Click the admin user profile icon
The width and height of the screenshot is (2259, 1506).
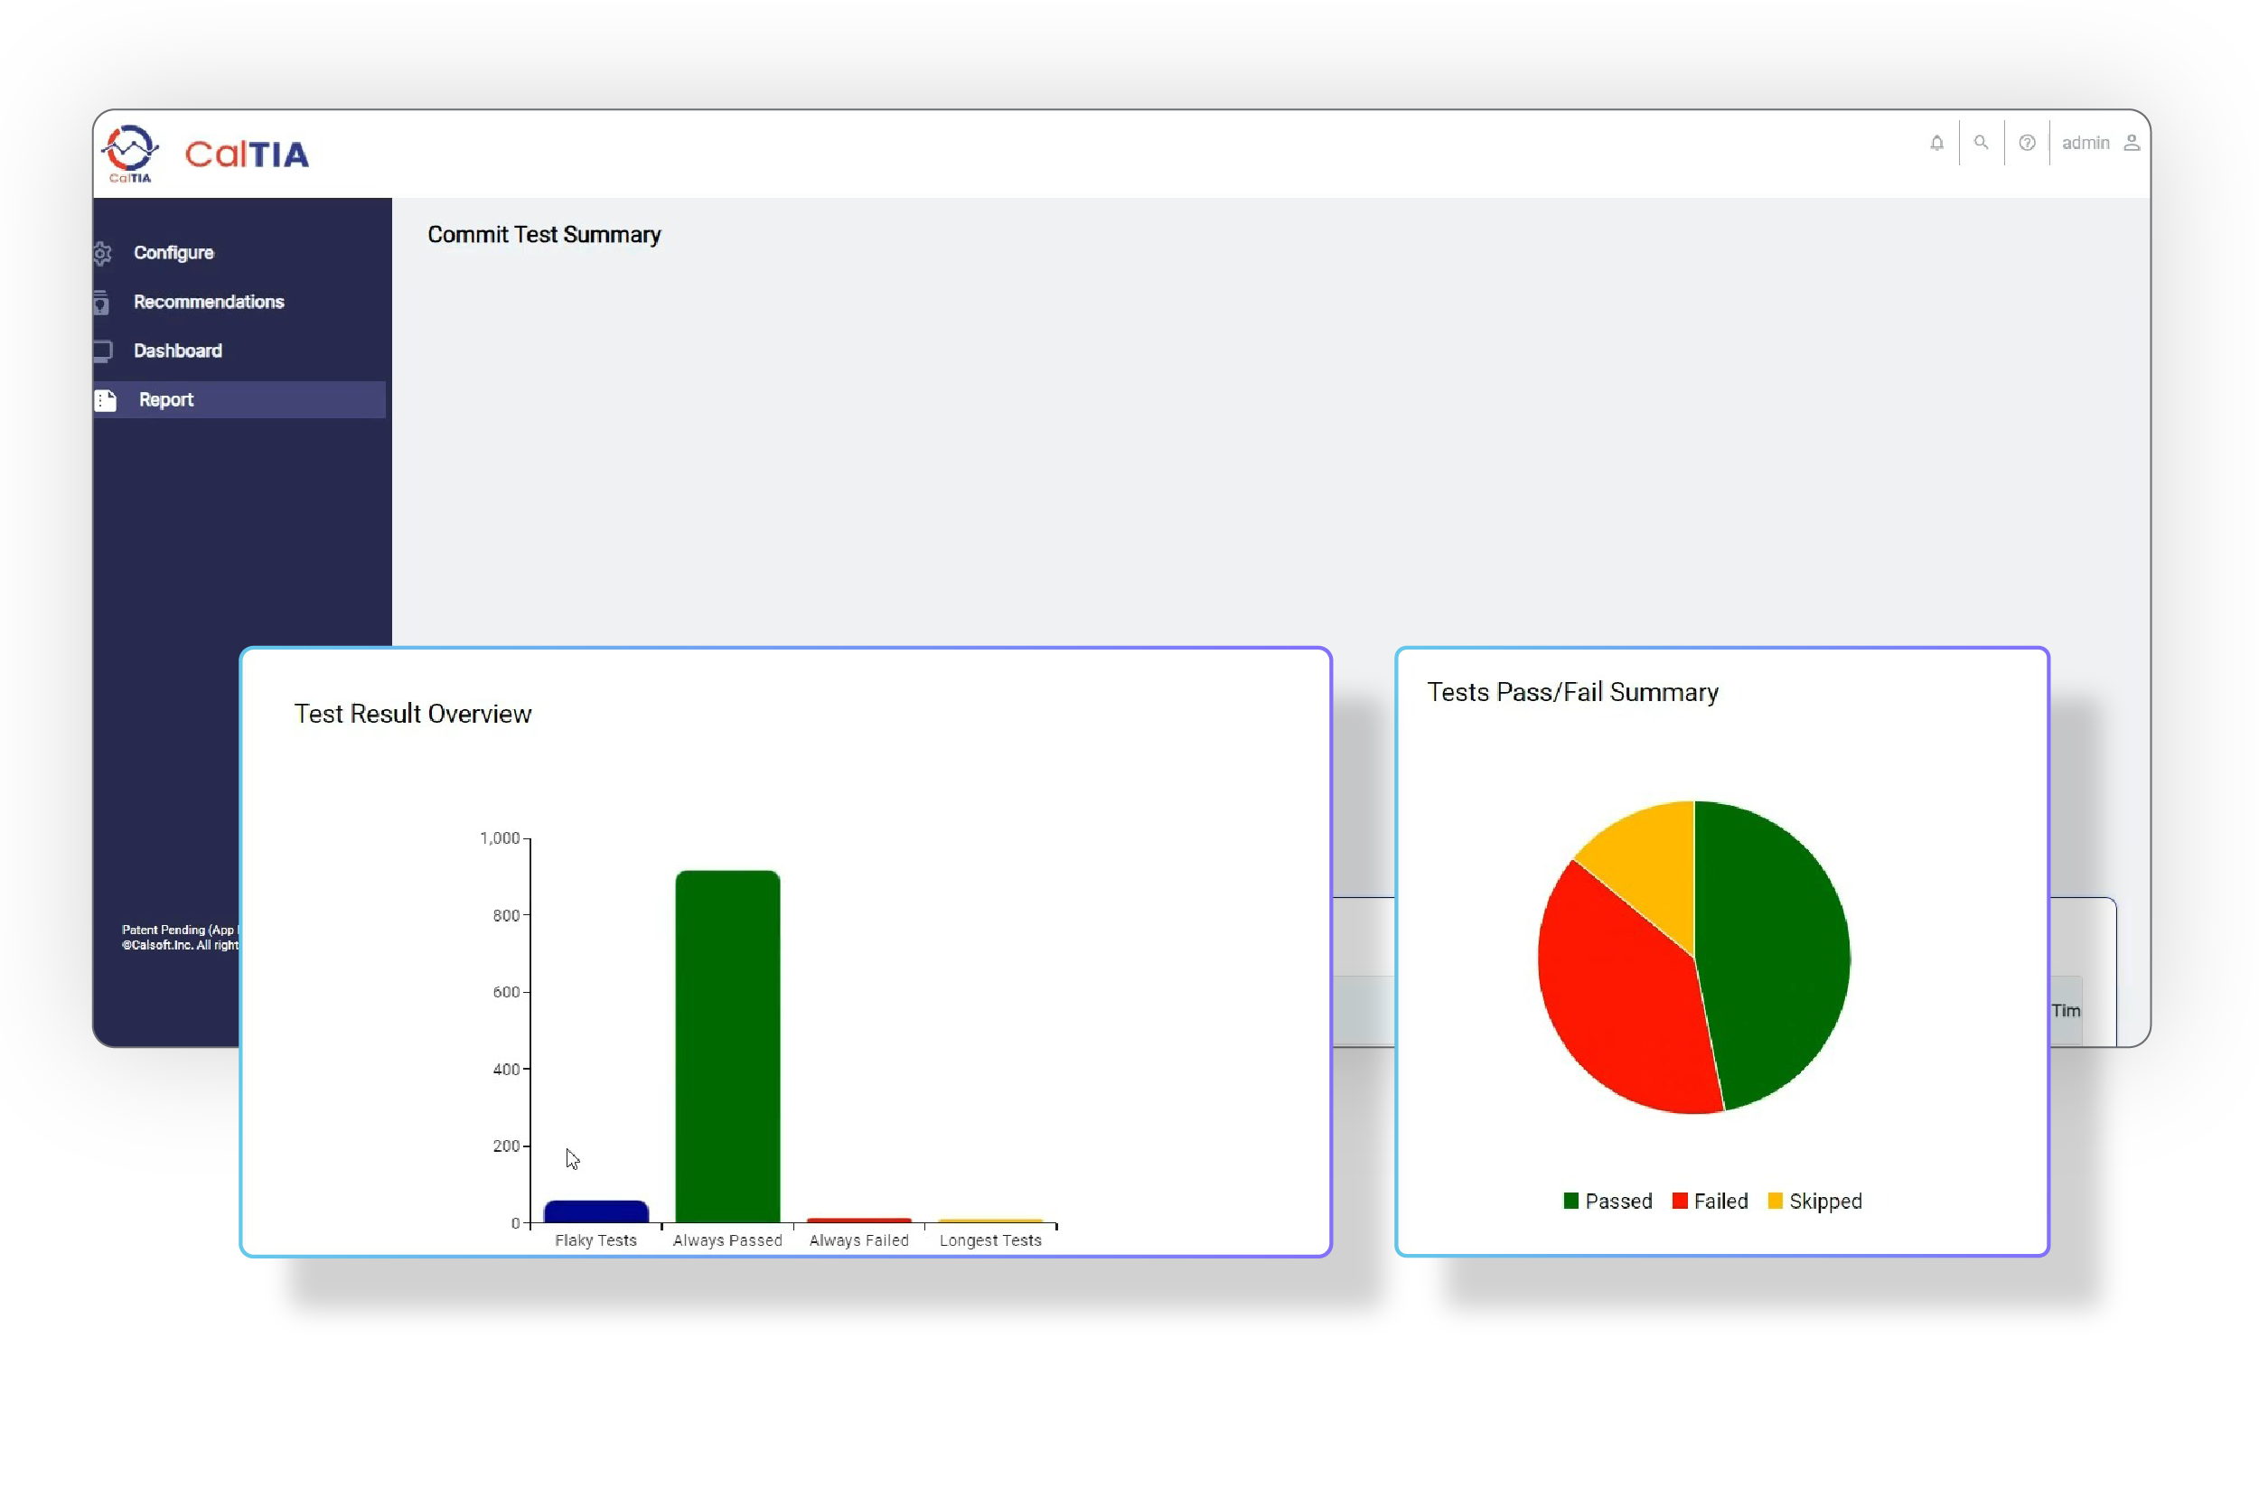[x=2132, y=143]
